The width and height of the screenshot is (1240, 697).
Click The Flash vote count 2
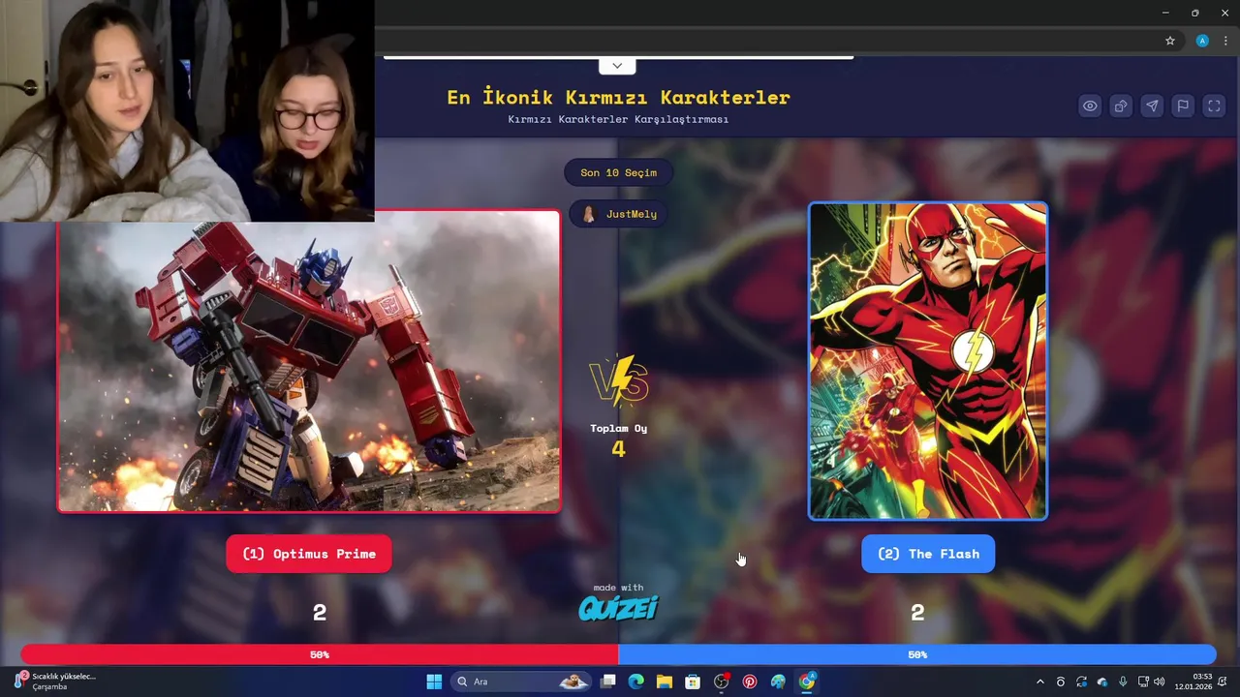click(x=917, y=612)
